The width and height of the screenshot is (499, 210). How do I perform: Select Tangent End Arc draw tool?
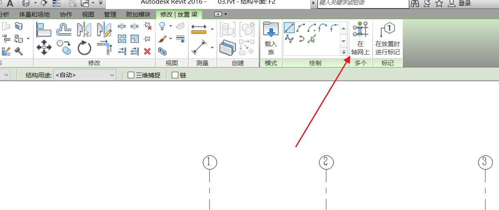[x=323, y=28]
